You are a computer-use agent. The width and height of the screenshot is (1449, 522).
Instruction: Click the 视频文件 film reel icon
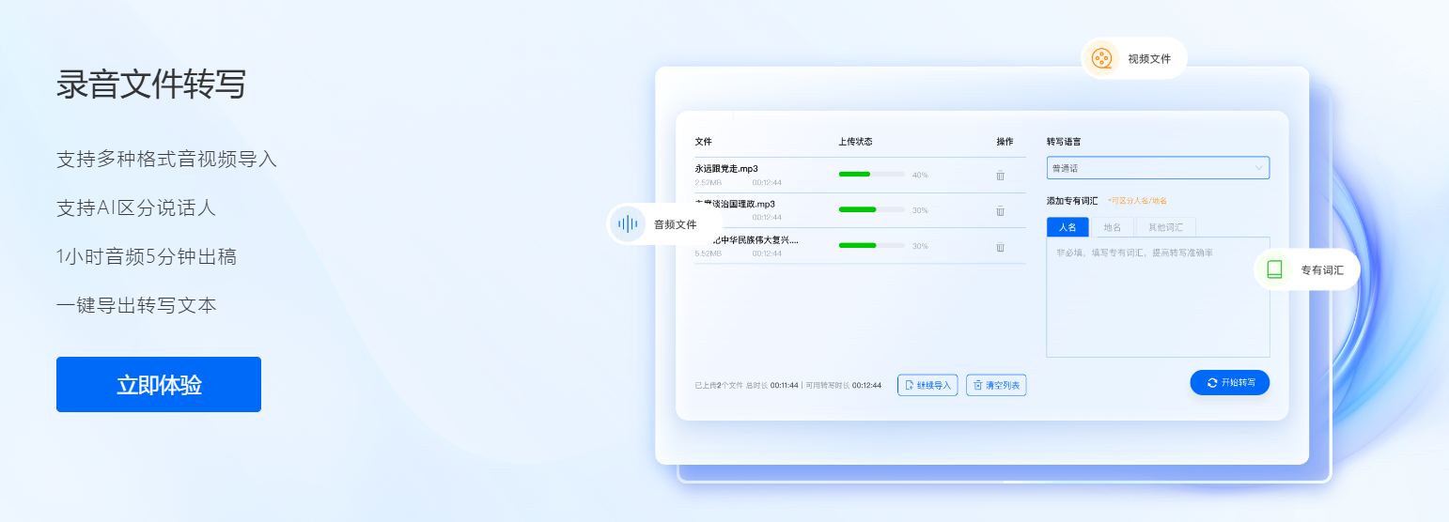pyautogui.click(x=1101, y=58)
